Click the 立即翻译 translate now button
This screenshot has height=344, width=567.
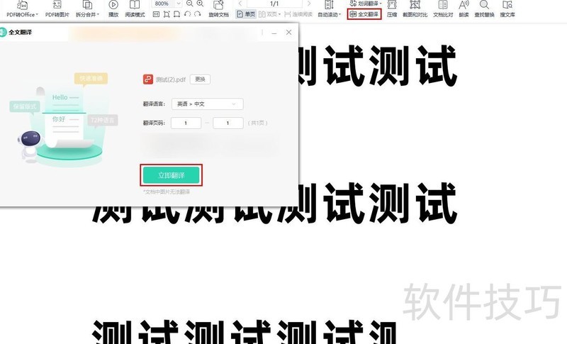click(171, 175)
